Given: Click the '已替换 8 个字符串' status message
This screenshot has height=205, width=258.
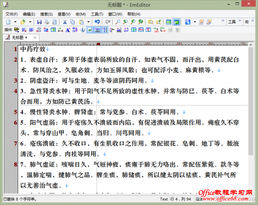Looking at the screenshot, I should click(20, 199).
